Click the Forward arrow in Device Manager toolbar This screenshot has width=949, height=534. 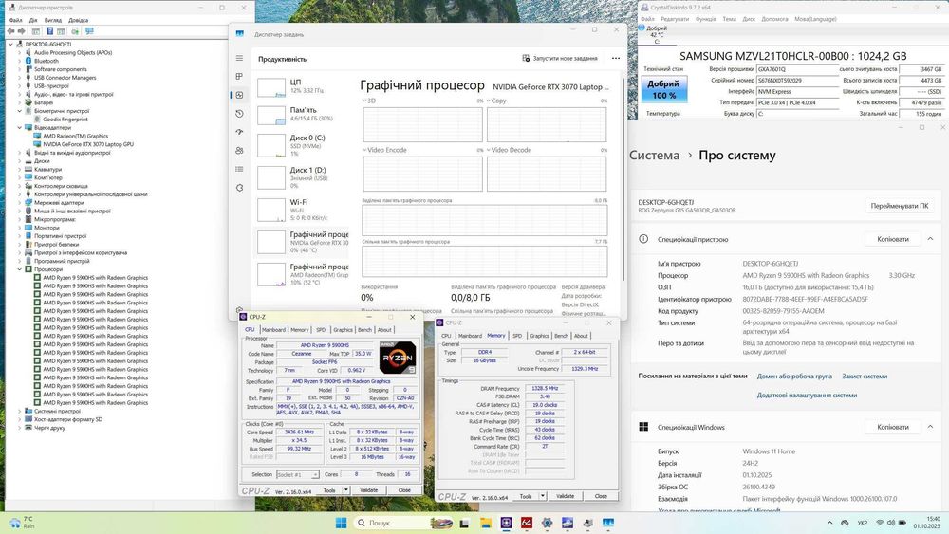(22, 31)
